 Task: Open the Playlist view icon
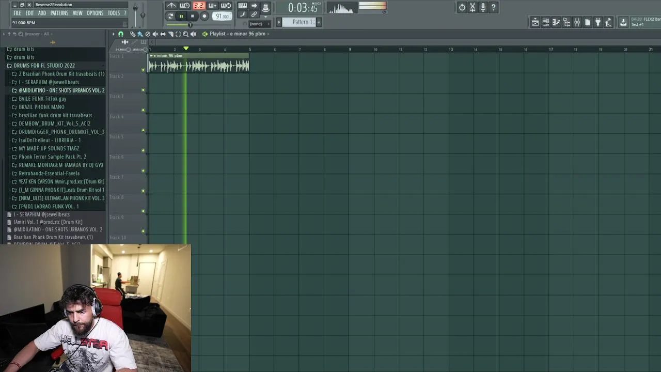point(536,22)
